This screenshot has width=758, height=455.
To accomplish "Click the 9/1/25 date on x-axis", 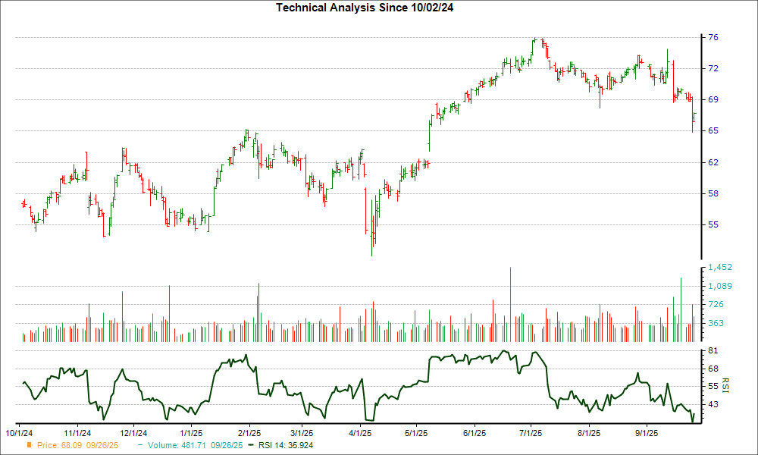I will coord(646,434).
